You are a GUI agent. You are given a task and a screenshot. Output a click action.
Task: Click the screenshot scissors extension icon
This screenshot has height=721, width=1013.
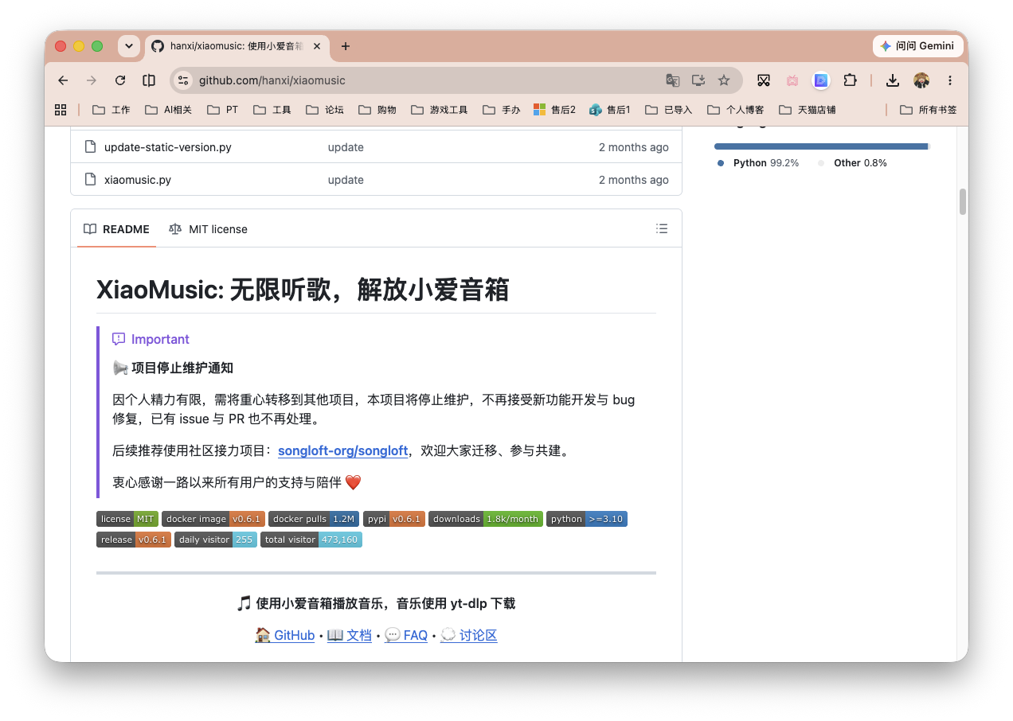[764, 80]
